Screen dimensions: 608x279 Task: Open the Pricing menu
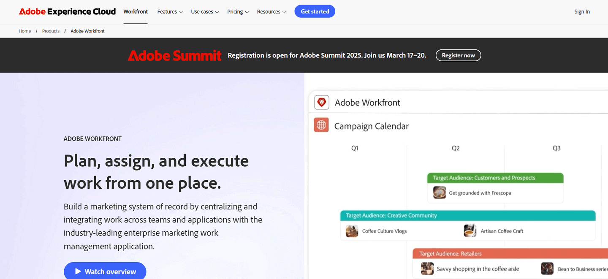point(237,11)
